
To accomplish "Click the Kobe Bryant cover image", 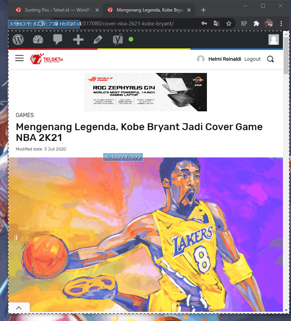I will [145, 235].
